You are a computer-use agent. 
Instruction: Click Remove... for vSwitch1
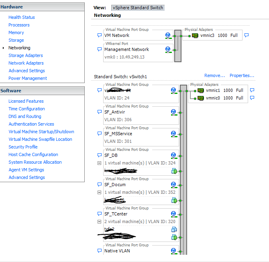214,75
